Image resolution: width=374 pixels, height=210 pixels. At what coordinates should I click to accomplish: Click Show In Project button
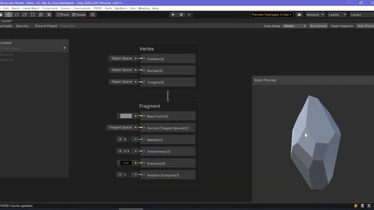(46, 26)
